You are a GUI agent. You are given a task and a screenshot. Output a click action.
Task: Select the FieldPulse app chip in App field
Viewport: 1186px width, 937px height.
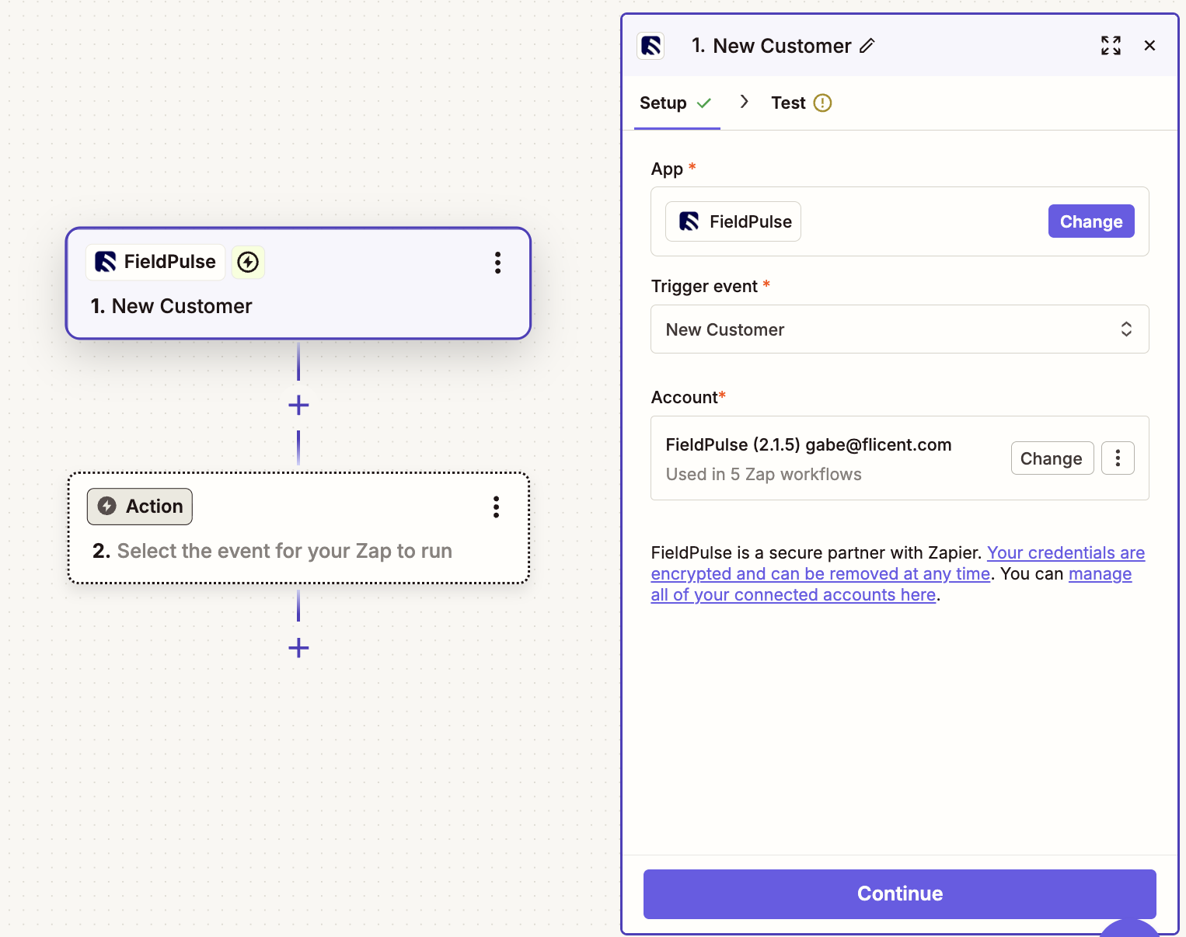(733, 221)
